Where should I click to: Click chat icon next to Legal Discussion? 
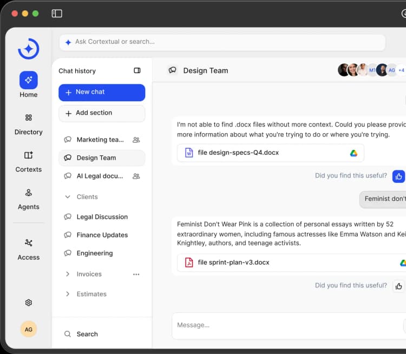click(x=68, y=217)
